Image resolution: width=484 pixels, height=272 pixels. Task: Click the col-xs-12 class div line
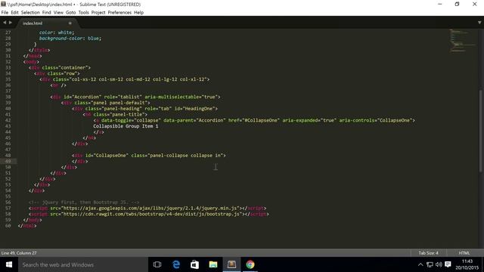pos(125,79)
